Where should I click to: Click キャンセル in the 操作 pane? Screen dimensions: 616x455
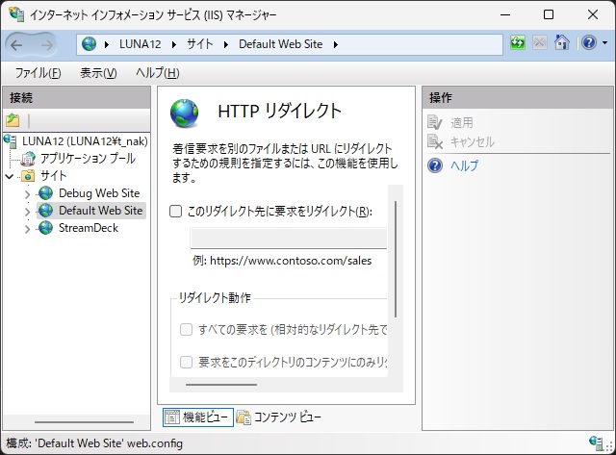tap(472, 141)
